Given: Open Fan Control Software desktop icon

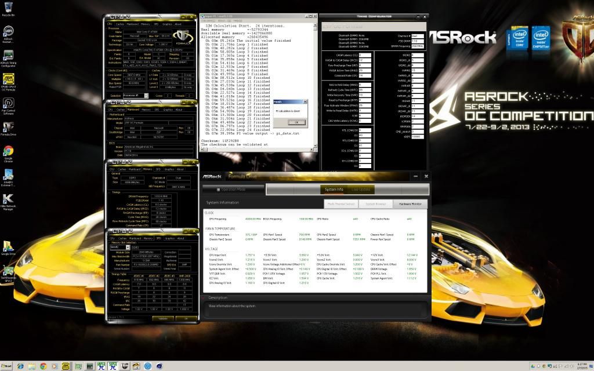Looking at the screenshot, I should (x=8, y=106).
